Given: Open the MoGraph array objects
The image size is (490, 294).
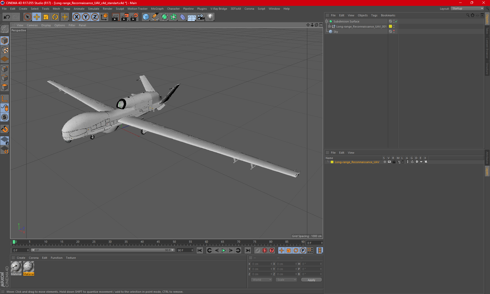Looking at the screenshot, I should pyautogui.click(x=174, y=17).
